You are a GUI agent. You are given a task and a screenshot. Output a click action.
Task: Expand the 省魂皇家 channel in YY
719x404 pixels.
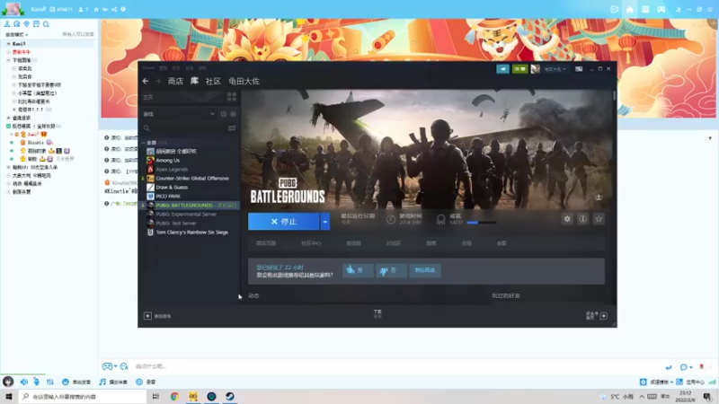click(8, 119)
